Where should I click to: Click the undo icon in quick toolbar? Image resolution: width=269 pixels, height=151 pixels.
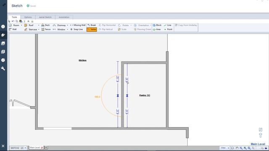(x=13, y=21)
